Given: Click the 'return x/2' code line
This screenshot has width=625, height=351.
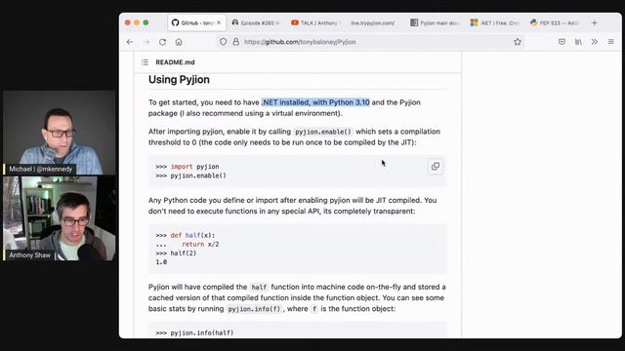Looking at the screenshot, I should click(200, 245).
